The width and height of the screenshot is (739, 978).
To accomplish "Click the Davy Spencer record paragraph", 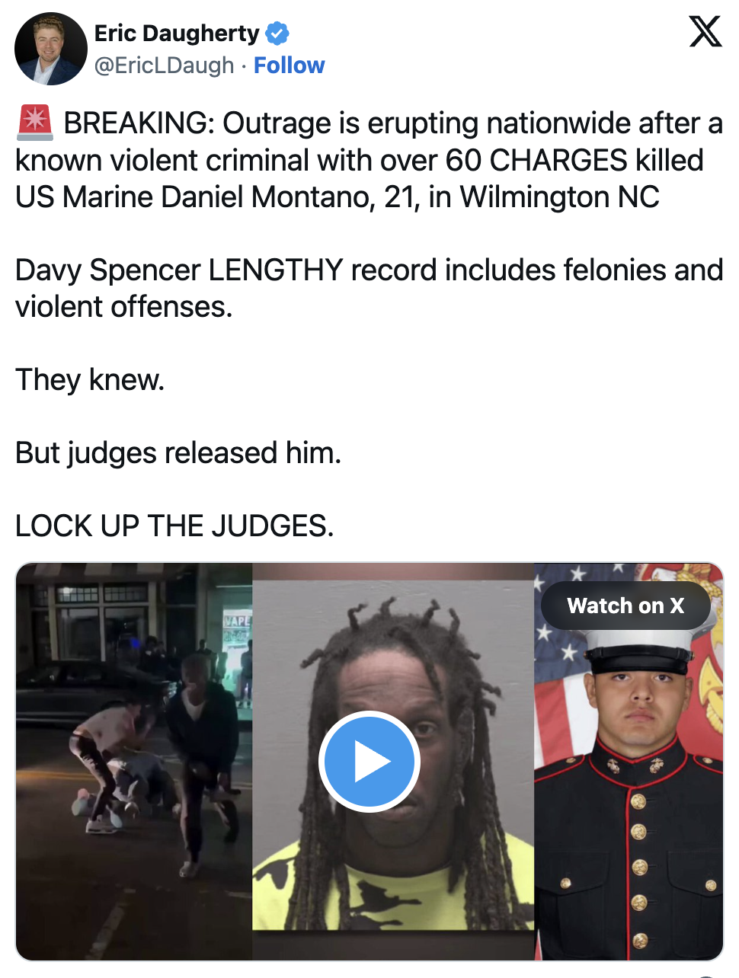I will [x=369, y=288].
